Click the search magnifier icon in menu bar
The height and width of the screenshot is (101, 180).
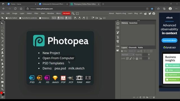point(73,13)
